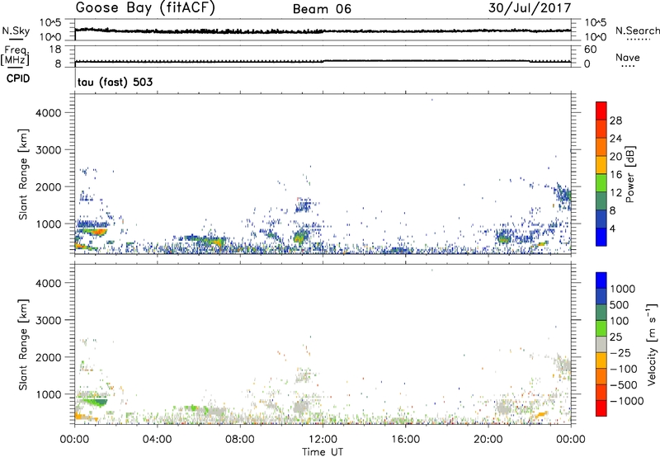
Task: Pick the blue top segment of Velocity colorbar
Action: point(601,280)
